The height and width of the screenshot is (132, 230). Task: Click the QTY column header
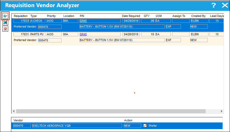pos(147,16)
